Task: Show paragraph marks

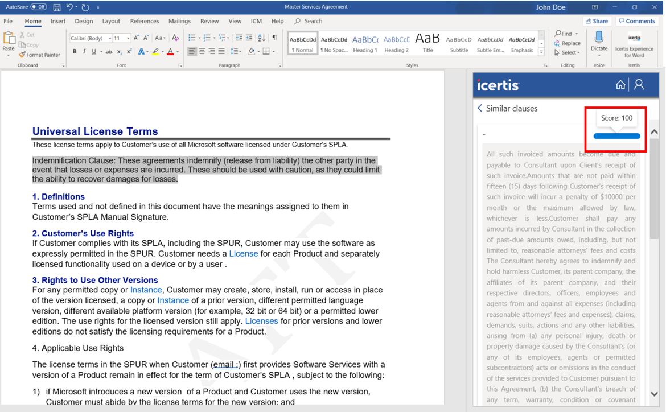Action: pos(275,38)
